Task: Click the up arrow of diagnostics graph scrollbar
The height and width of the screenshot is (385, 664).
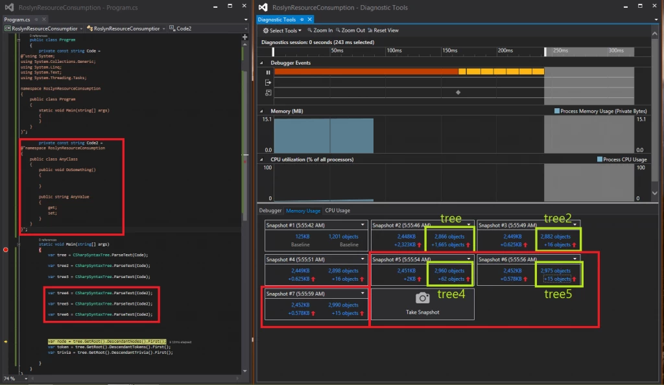Action: [655, 34]
